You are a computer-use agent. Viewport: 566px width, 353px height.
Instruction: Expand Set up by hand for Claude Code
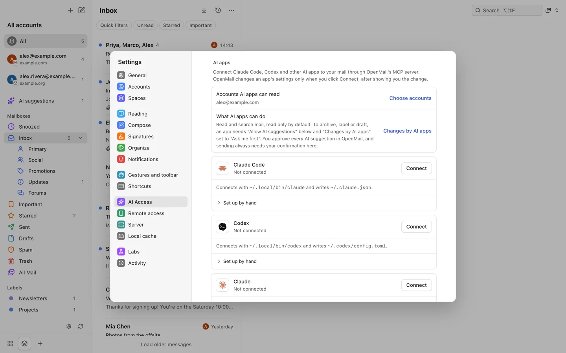[237, 203]
